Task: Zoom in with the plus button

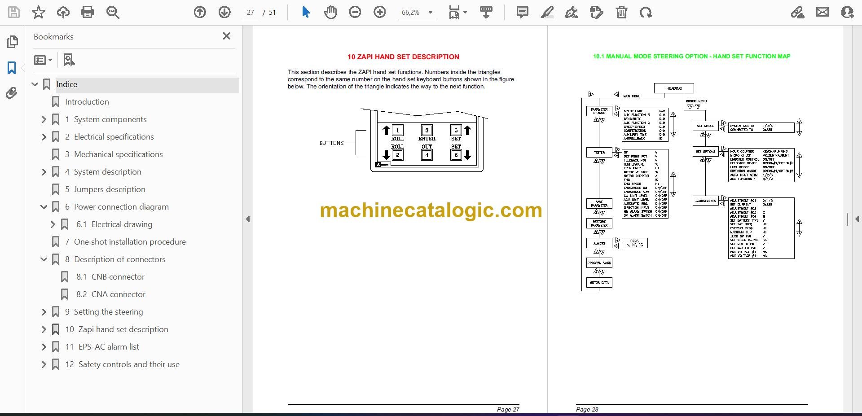Action: 380,12
